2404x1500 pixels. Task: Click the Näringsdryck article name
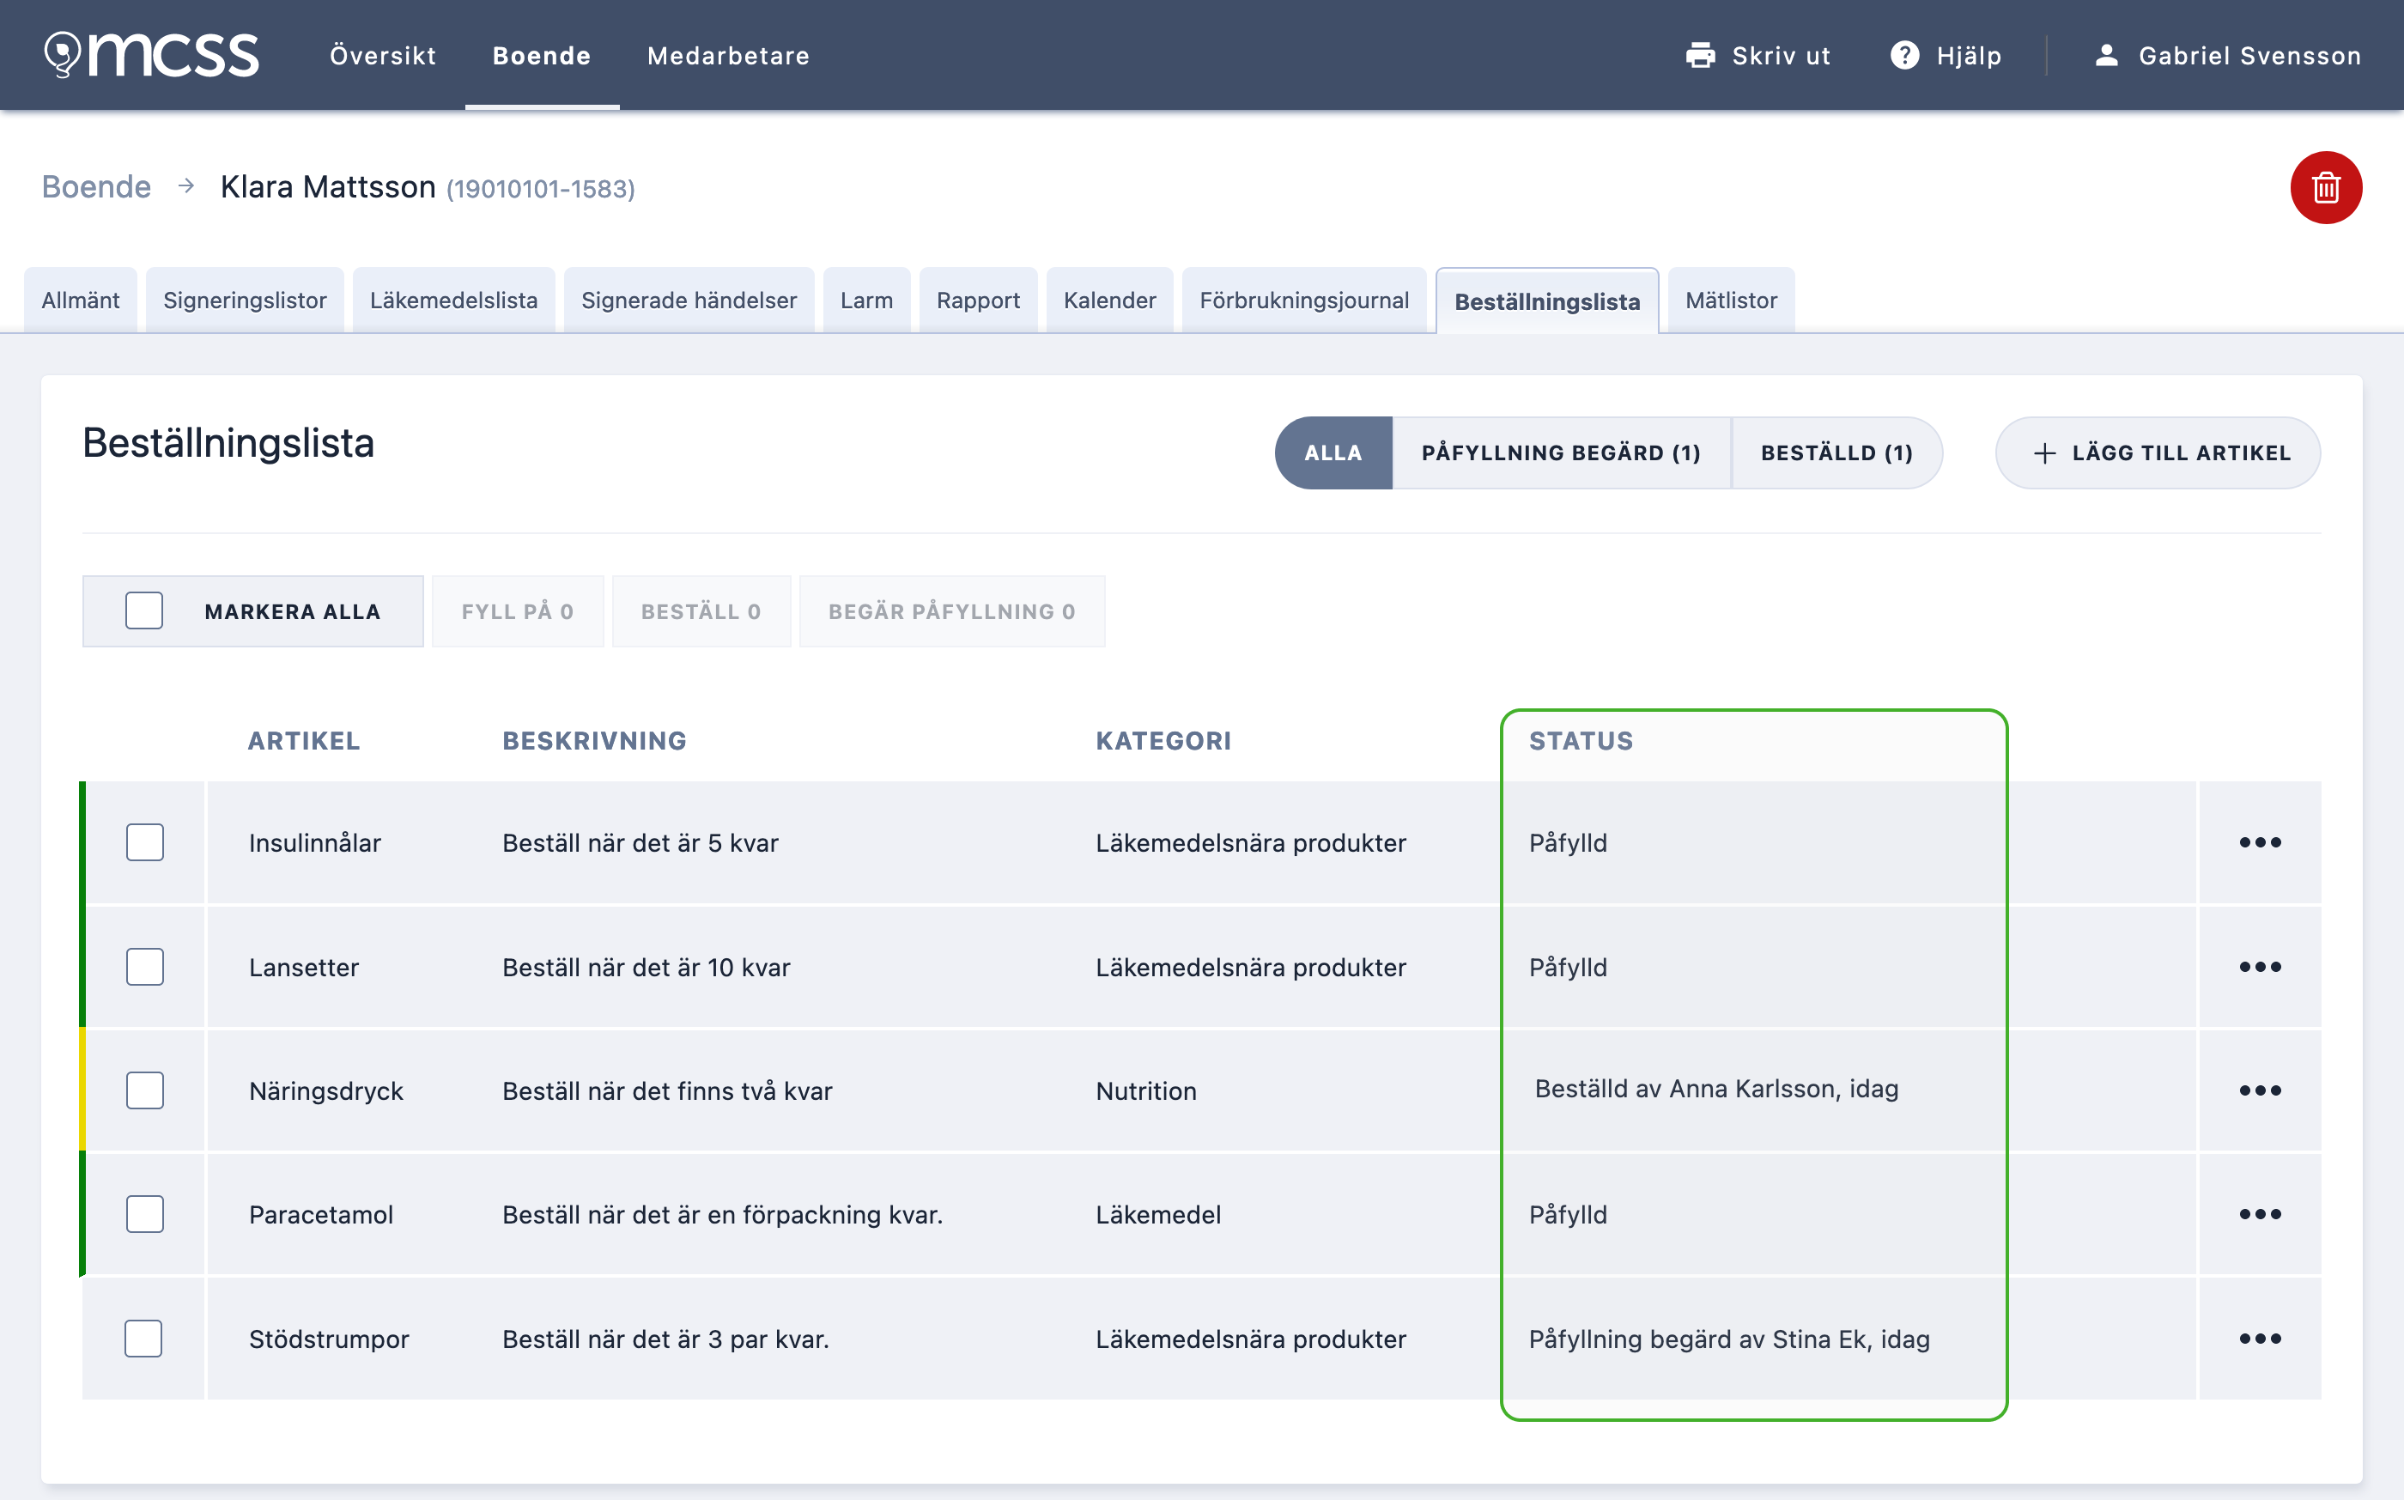326,1090
